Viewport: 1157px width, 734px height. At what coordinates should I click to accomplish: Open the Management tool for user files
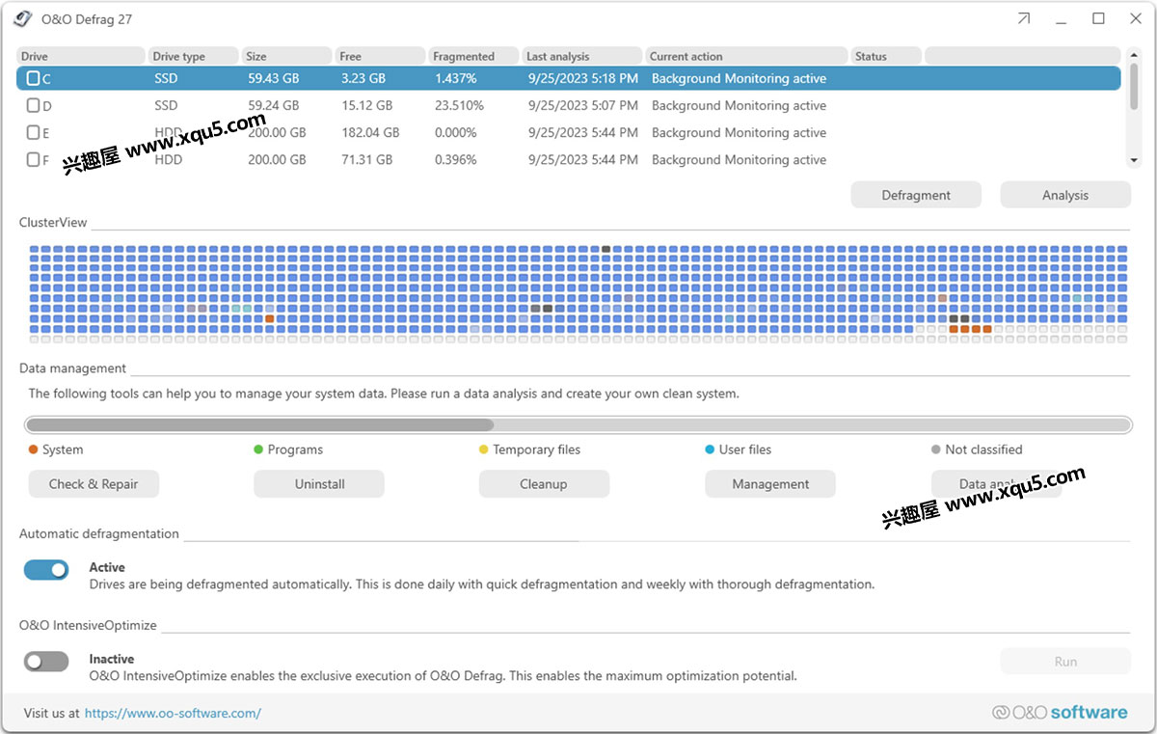pos(770,484)
